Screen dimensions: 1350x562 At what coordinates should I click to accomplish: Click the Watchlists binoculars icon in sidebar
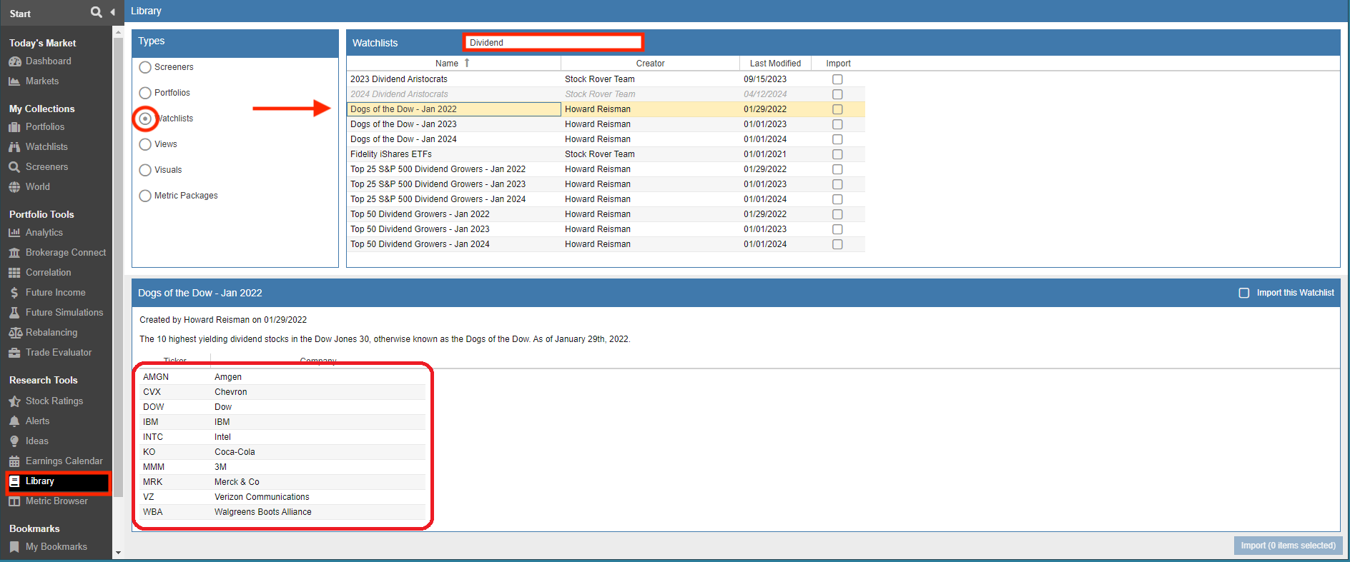(x=14, y=147)
